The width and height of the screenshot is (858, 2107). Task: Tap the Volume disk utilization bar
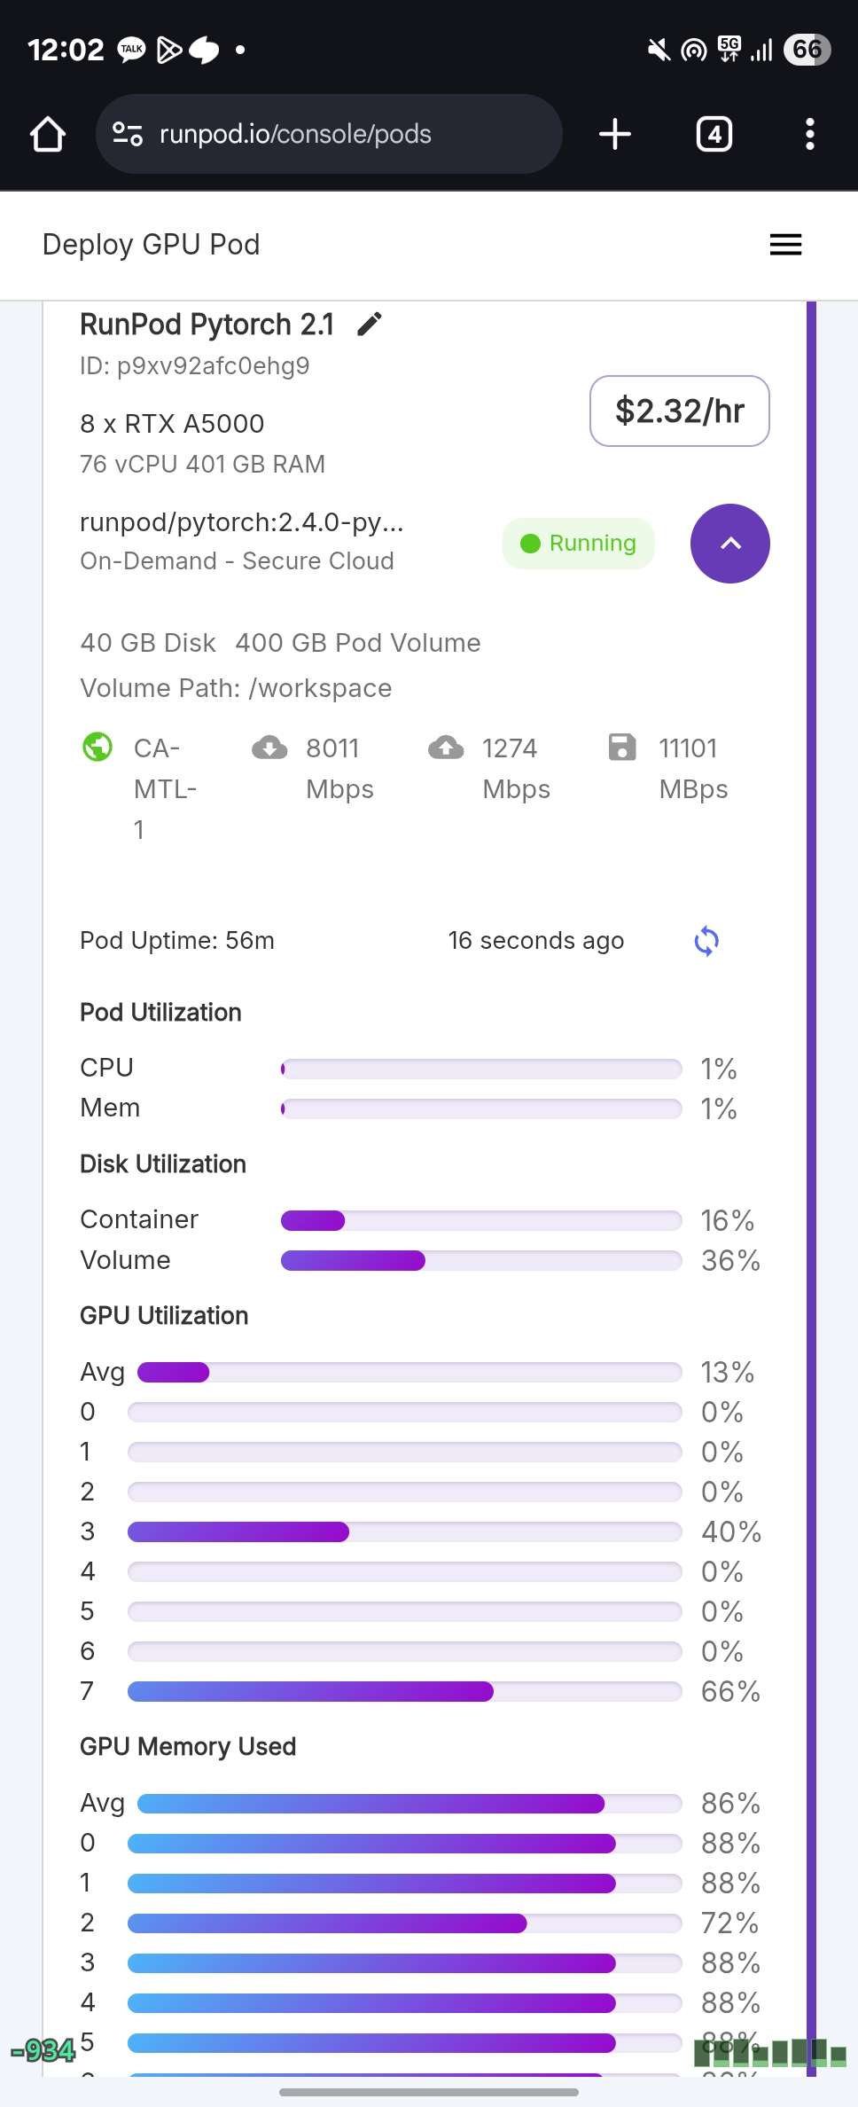tap(481, 1260)
